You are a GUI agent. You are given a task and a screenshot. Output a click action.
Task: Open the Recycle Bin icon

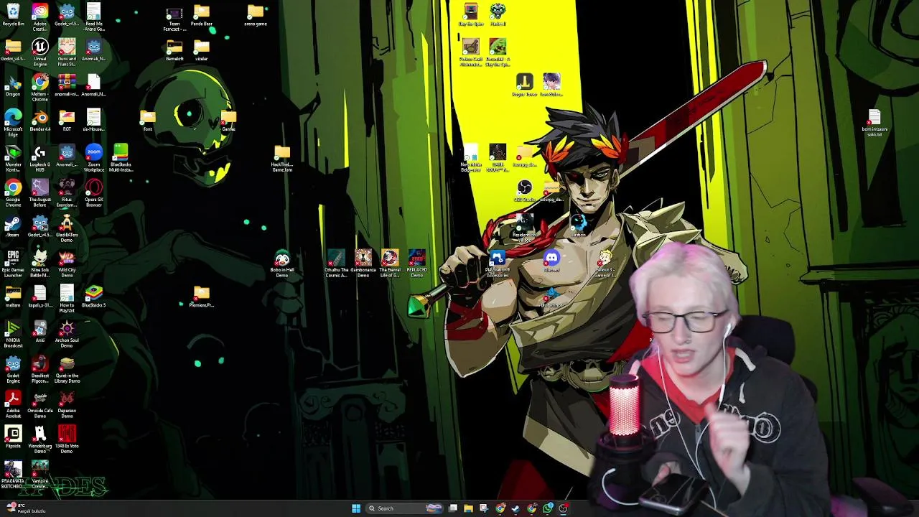pyautogui.click(x=13, y=14)
